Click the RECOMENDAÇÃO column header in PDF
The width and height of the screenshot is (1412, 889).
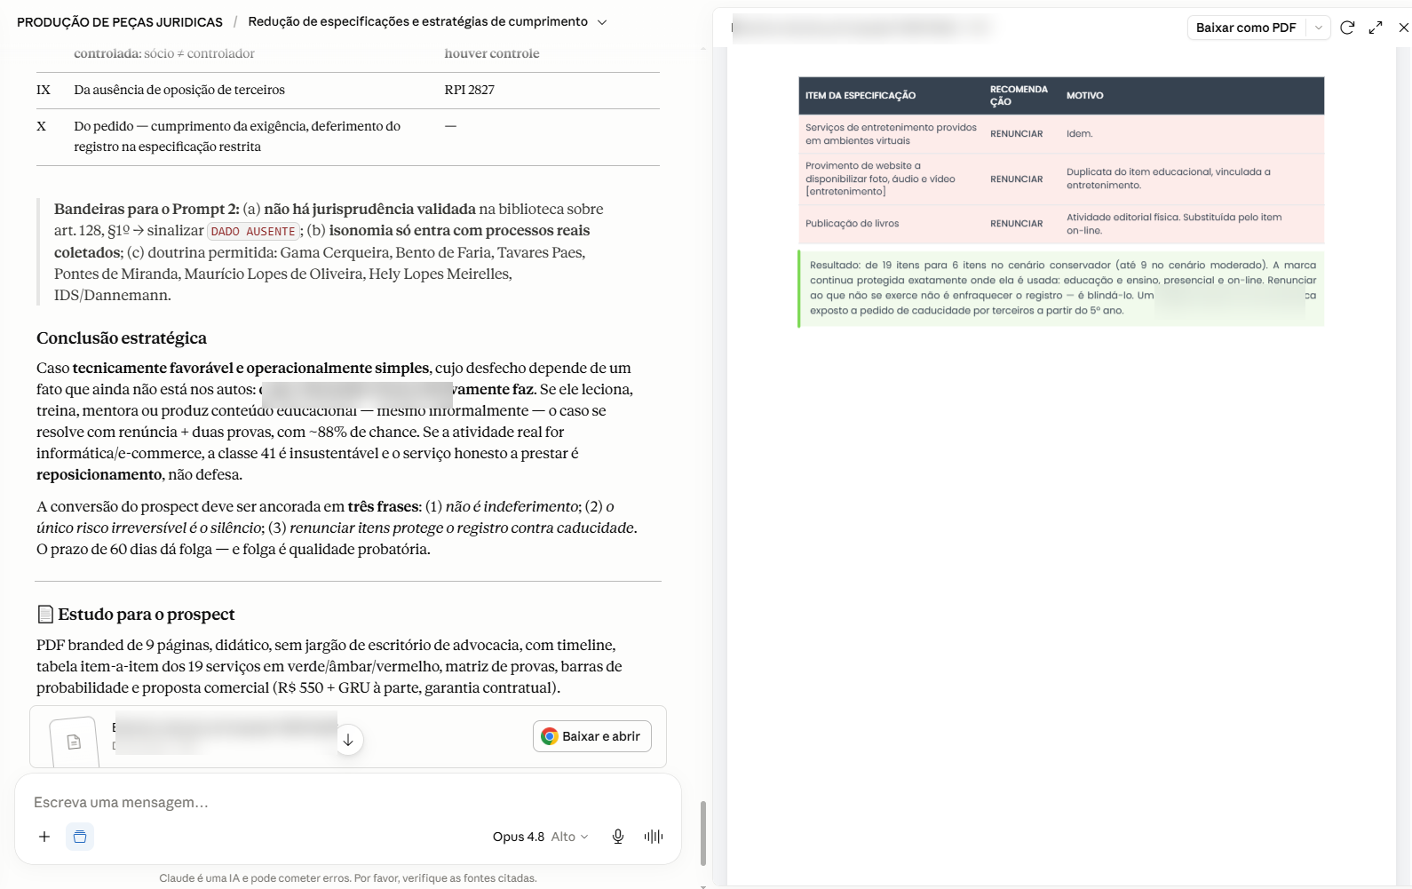[1019, 95]
